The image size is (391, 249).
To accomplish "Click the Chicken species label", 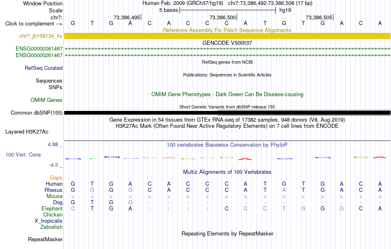I will click(53, 214).
